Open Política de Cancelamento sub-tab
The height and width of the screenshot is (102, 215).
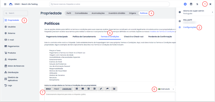(84, 37)
